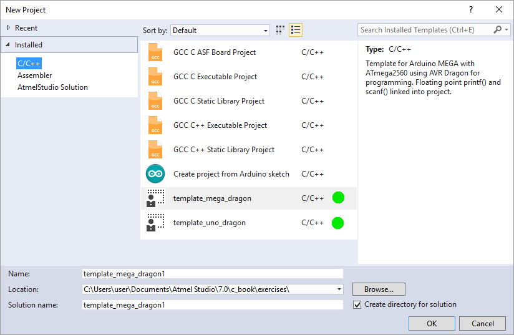Click the search magnifier icon
Image resolution: width=514 pixels, height=335 pixels.
click(498, 30)
